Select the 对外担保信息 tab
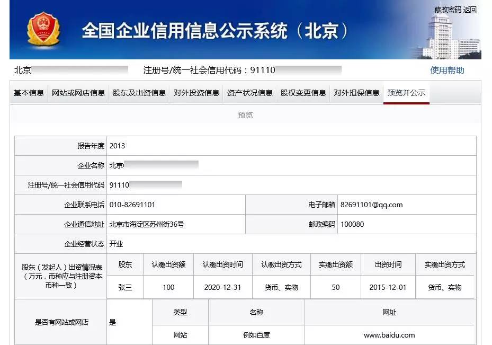The width and height of the screenshot is (492, 345). pos(356,93)
